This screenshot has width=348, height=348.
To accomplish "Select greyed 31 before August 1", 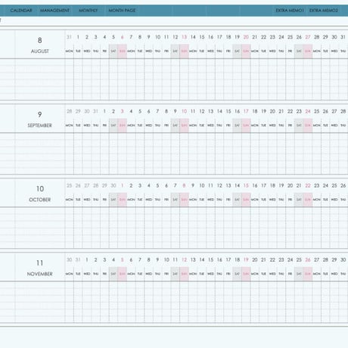I will (x=69, y=37).
